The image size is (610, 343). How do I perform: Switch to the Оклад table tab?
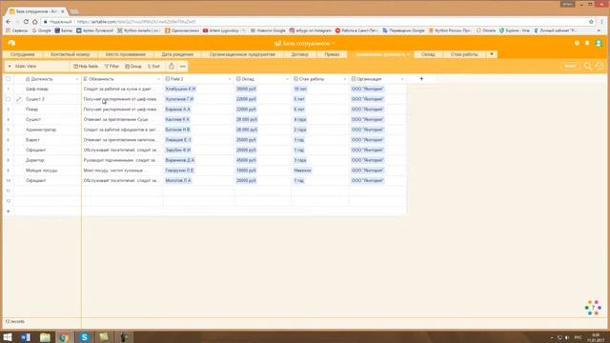click(428, 54)
